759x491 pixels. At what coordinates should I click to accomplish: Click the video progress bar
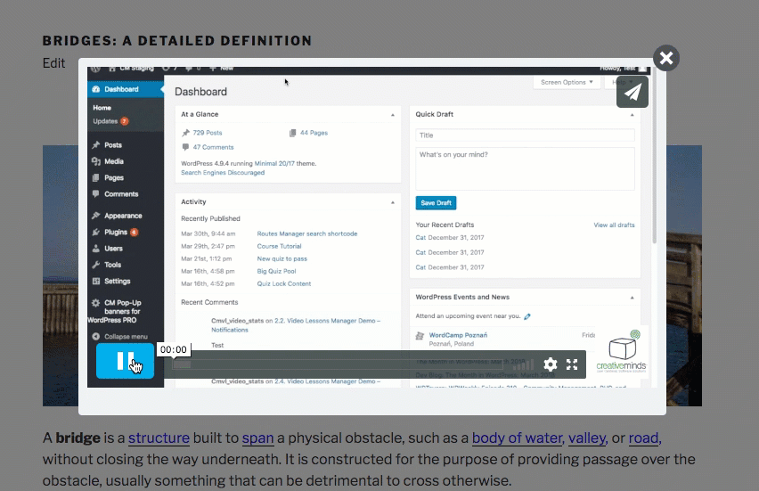tap(356, 364)
